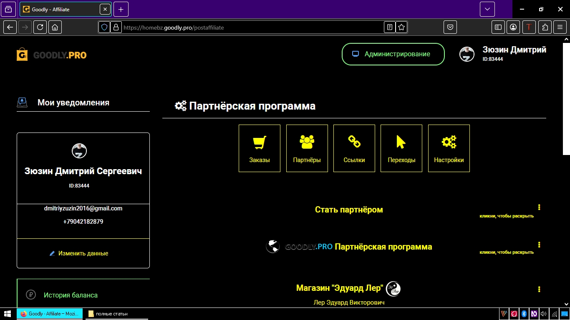Open the three-dot menu beside Магазин Эдуард Лер
570x320 pixels.
point(539,289)
